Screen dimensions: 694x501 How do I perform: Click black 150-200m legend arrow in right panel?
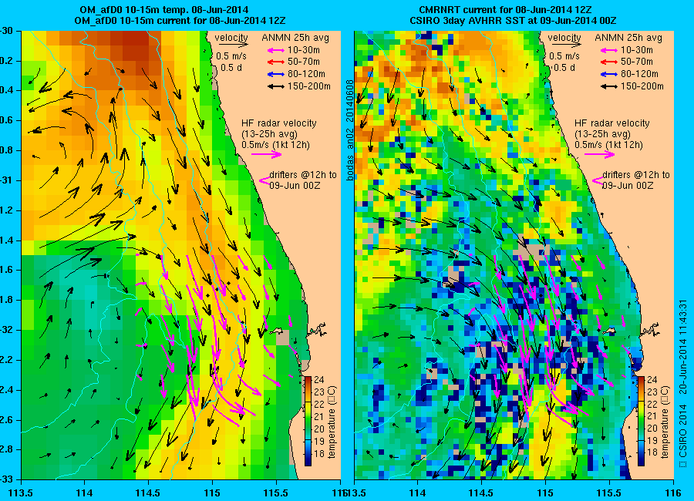609,87
